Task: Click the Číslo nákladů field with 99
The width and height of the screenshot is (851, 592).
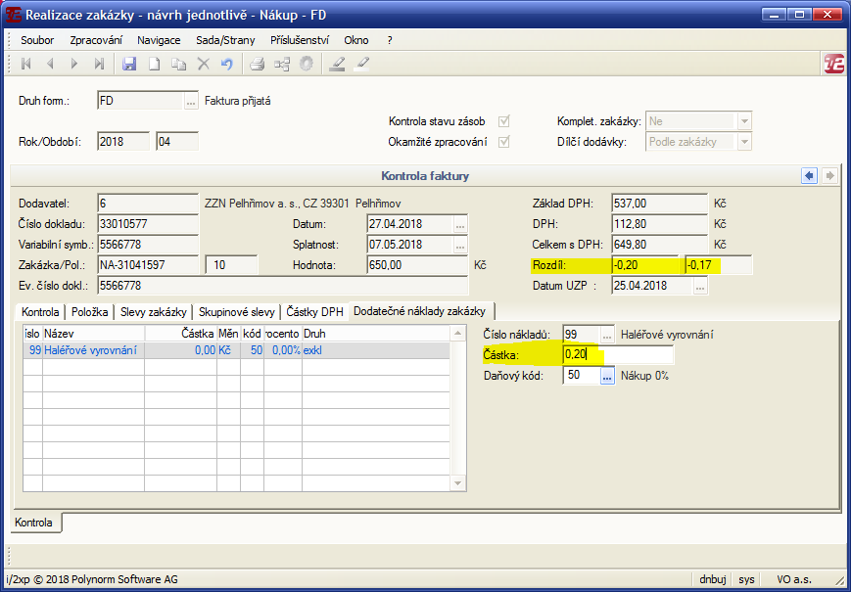Action: pos(581,335)
